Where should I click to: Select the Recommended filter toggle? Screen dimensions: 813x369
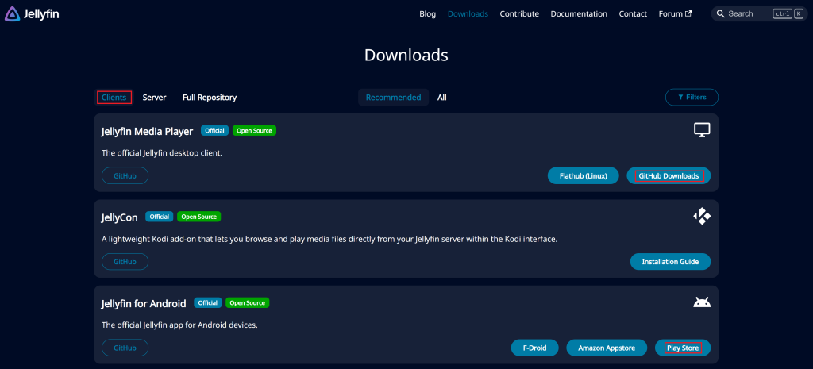click(394, 98)
